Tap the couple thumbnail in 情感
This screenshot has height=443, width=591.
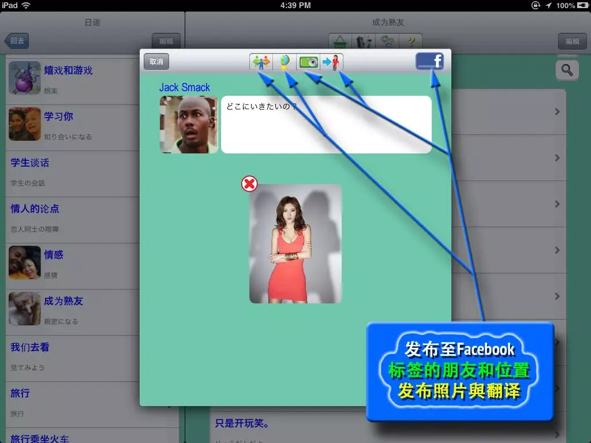(24, 262)
